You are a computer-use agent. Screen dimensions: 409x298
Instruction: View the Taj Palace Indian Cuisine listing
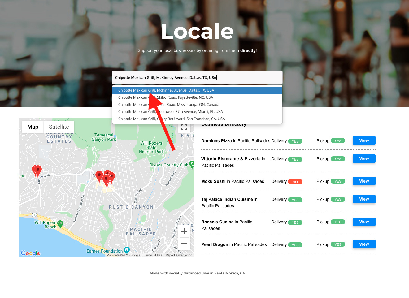pyautogui.click(x=364, y=199)
